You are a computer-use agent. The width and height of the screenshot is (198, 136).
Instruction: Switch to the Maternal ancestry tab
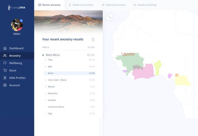point(81,5)
